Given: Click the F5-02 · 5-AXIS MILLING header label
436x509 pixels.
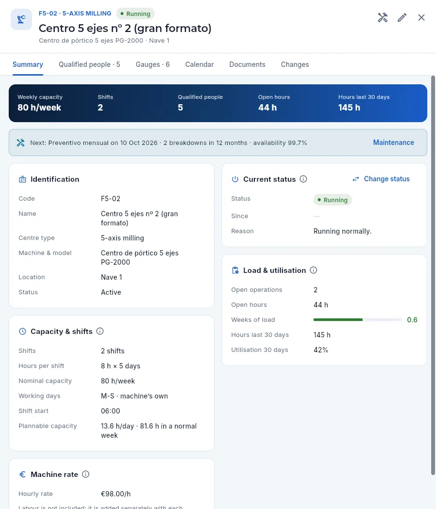Looking at the screenshot, I should click(x=75, y=13).
